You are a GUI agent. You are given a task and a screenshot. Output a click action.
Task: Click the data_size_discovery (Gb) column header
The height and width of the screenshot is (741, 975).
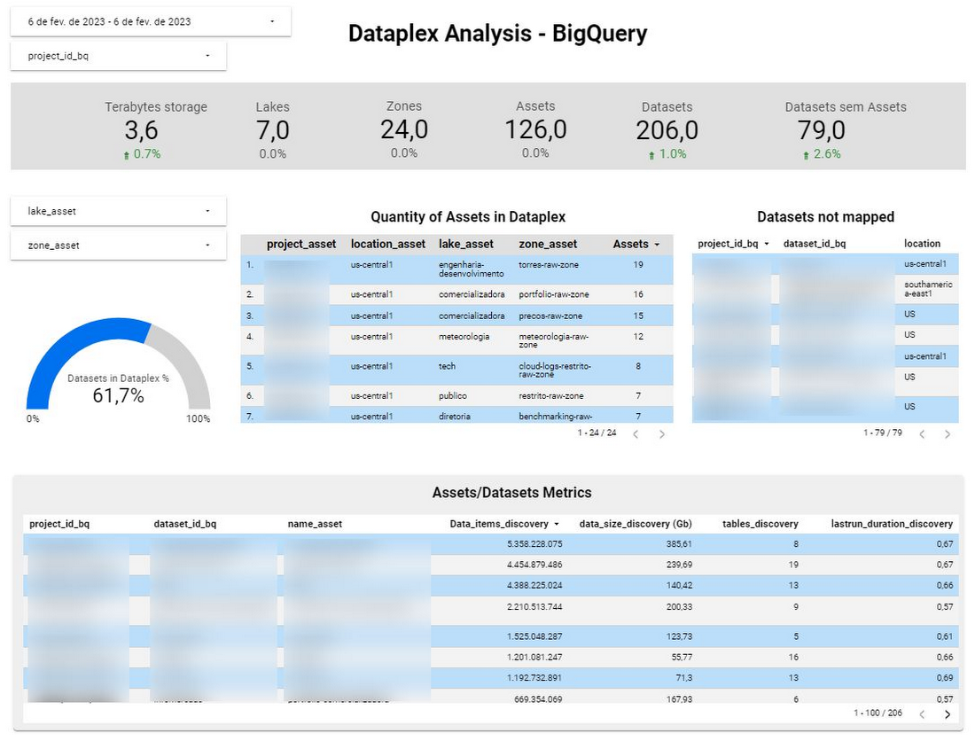click(x=636, y=524)
